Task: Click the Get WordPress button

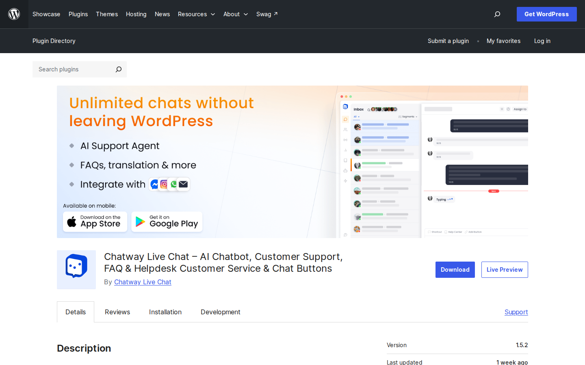Action: [547, 14]
